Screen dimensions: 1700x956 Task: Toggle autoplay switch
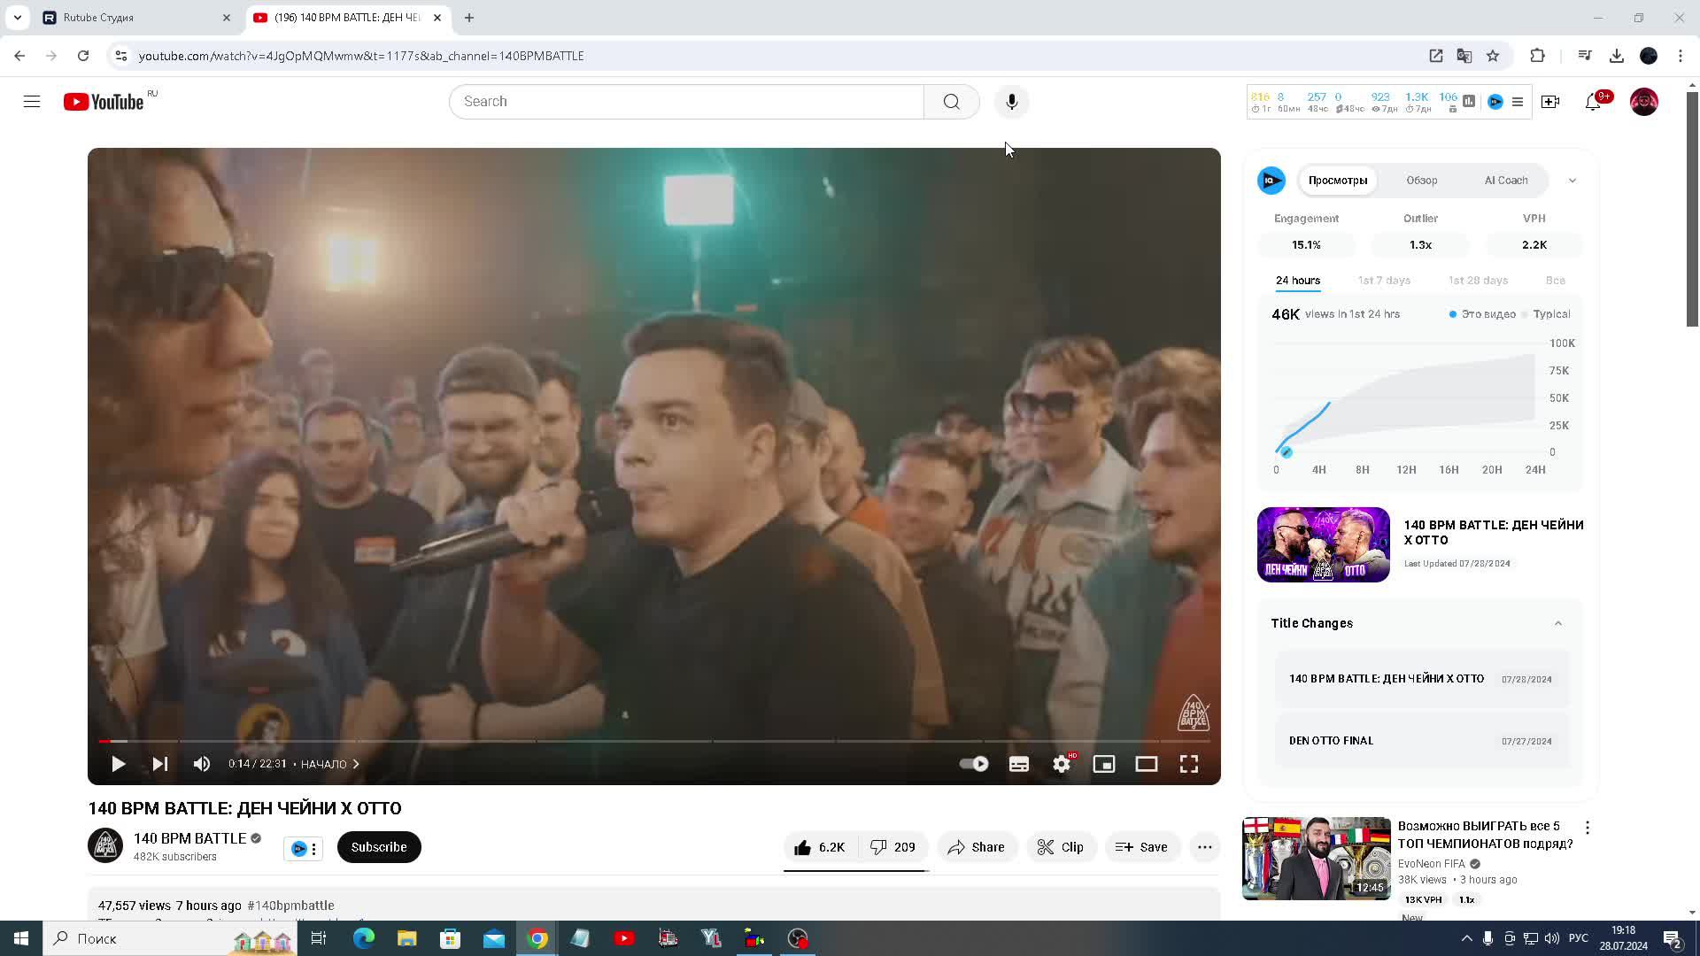[x=974, y=764]
